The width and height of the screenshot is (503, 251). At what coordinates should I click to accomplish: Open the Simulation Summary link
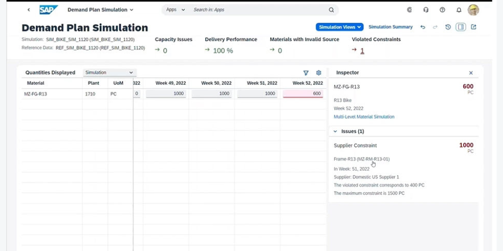[390, 27]
